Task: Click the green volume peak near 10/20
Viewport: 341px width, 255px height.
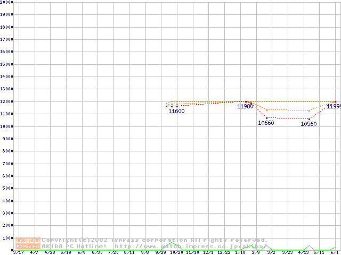Action: pyautogui.click(x=172, y=244)
